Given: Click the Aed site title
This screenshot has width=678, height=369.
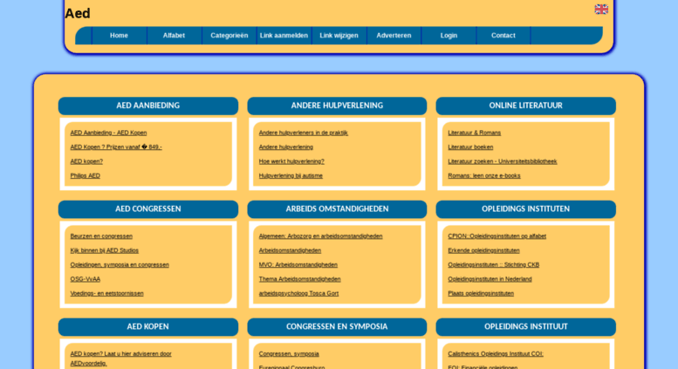Looking at the screenshot, I should tap(78, 13).
